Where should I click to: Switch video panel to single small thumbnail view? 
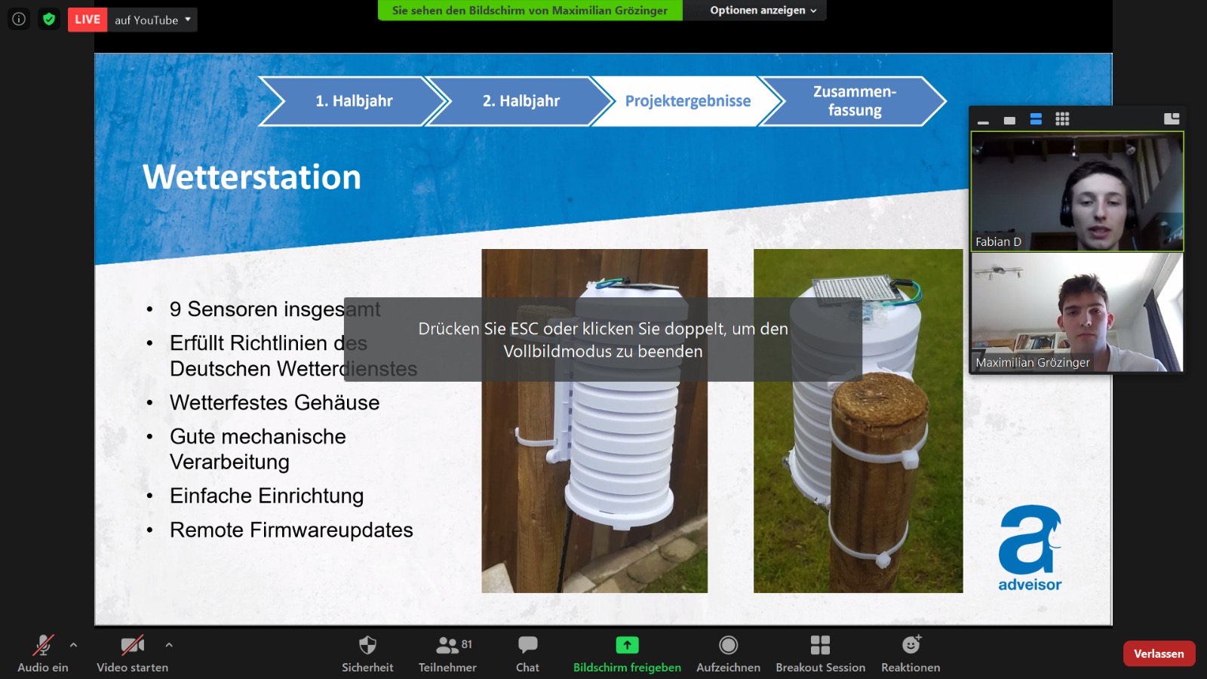1009,120
